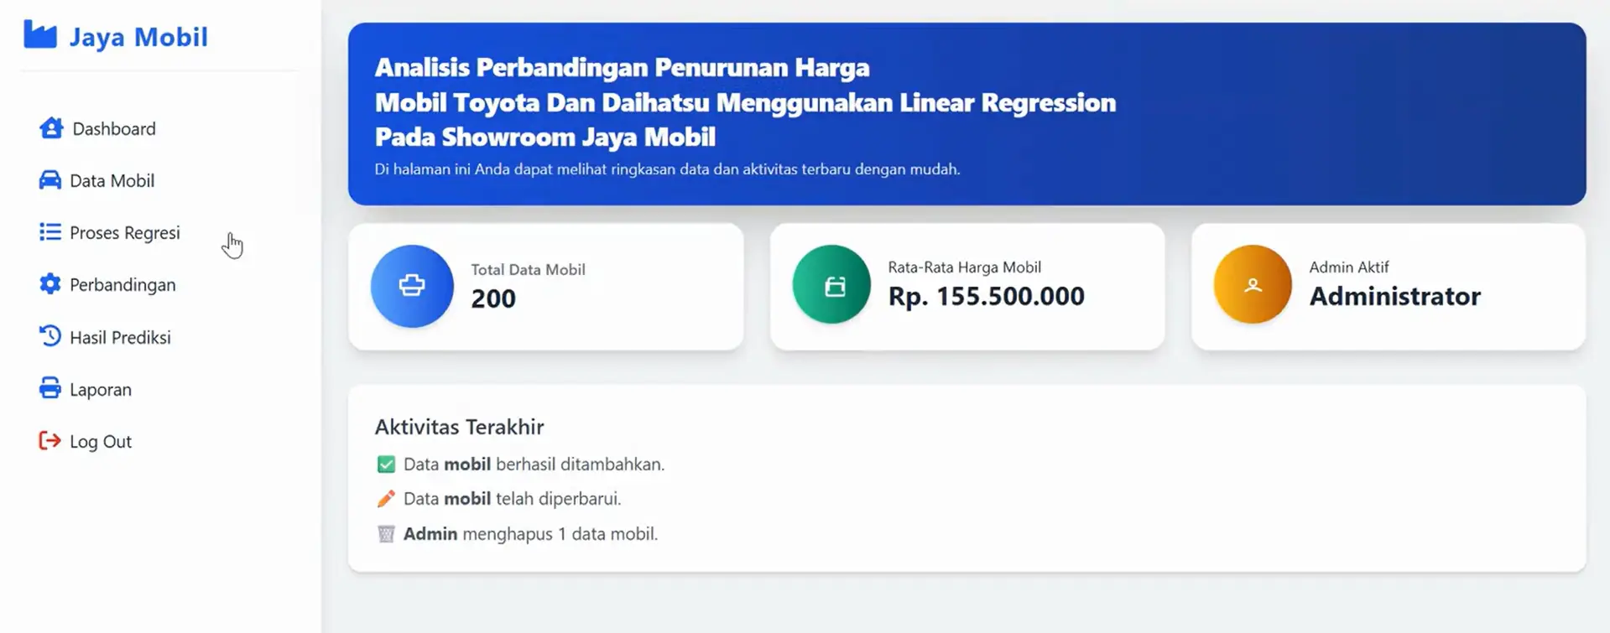
Task: Click the printer icon next to Laporan
Action: (51, 388)
